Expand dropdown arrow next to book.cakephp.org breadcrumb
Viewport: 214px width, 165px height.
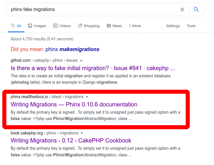82,133
